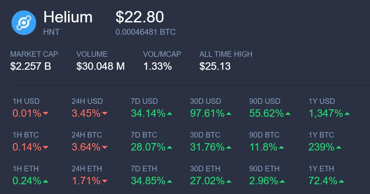
Task: Click the green up arrow beside 1Y USD
Action: point(347,114)
